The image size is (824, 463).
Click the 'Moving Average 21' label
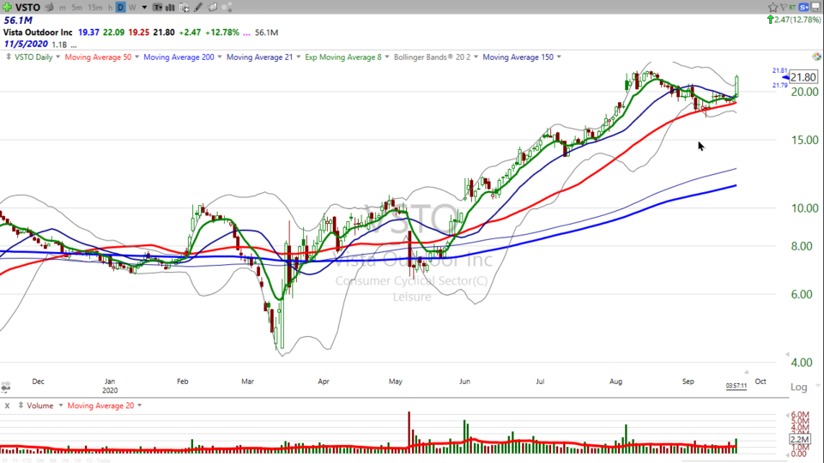[x=259, y=57]
